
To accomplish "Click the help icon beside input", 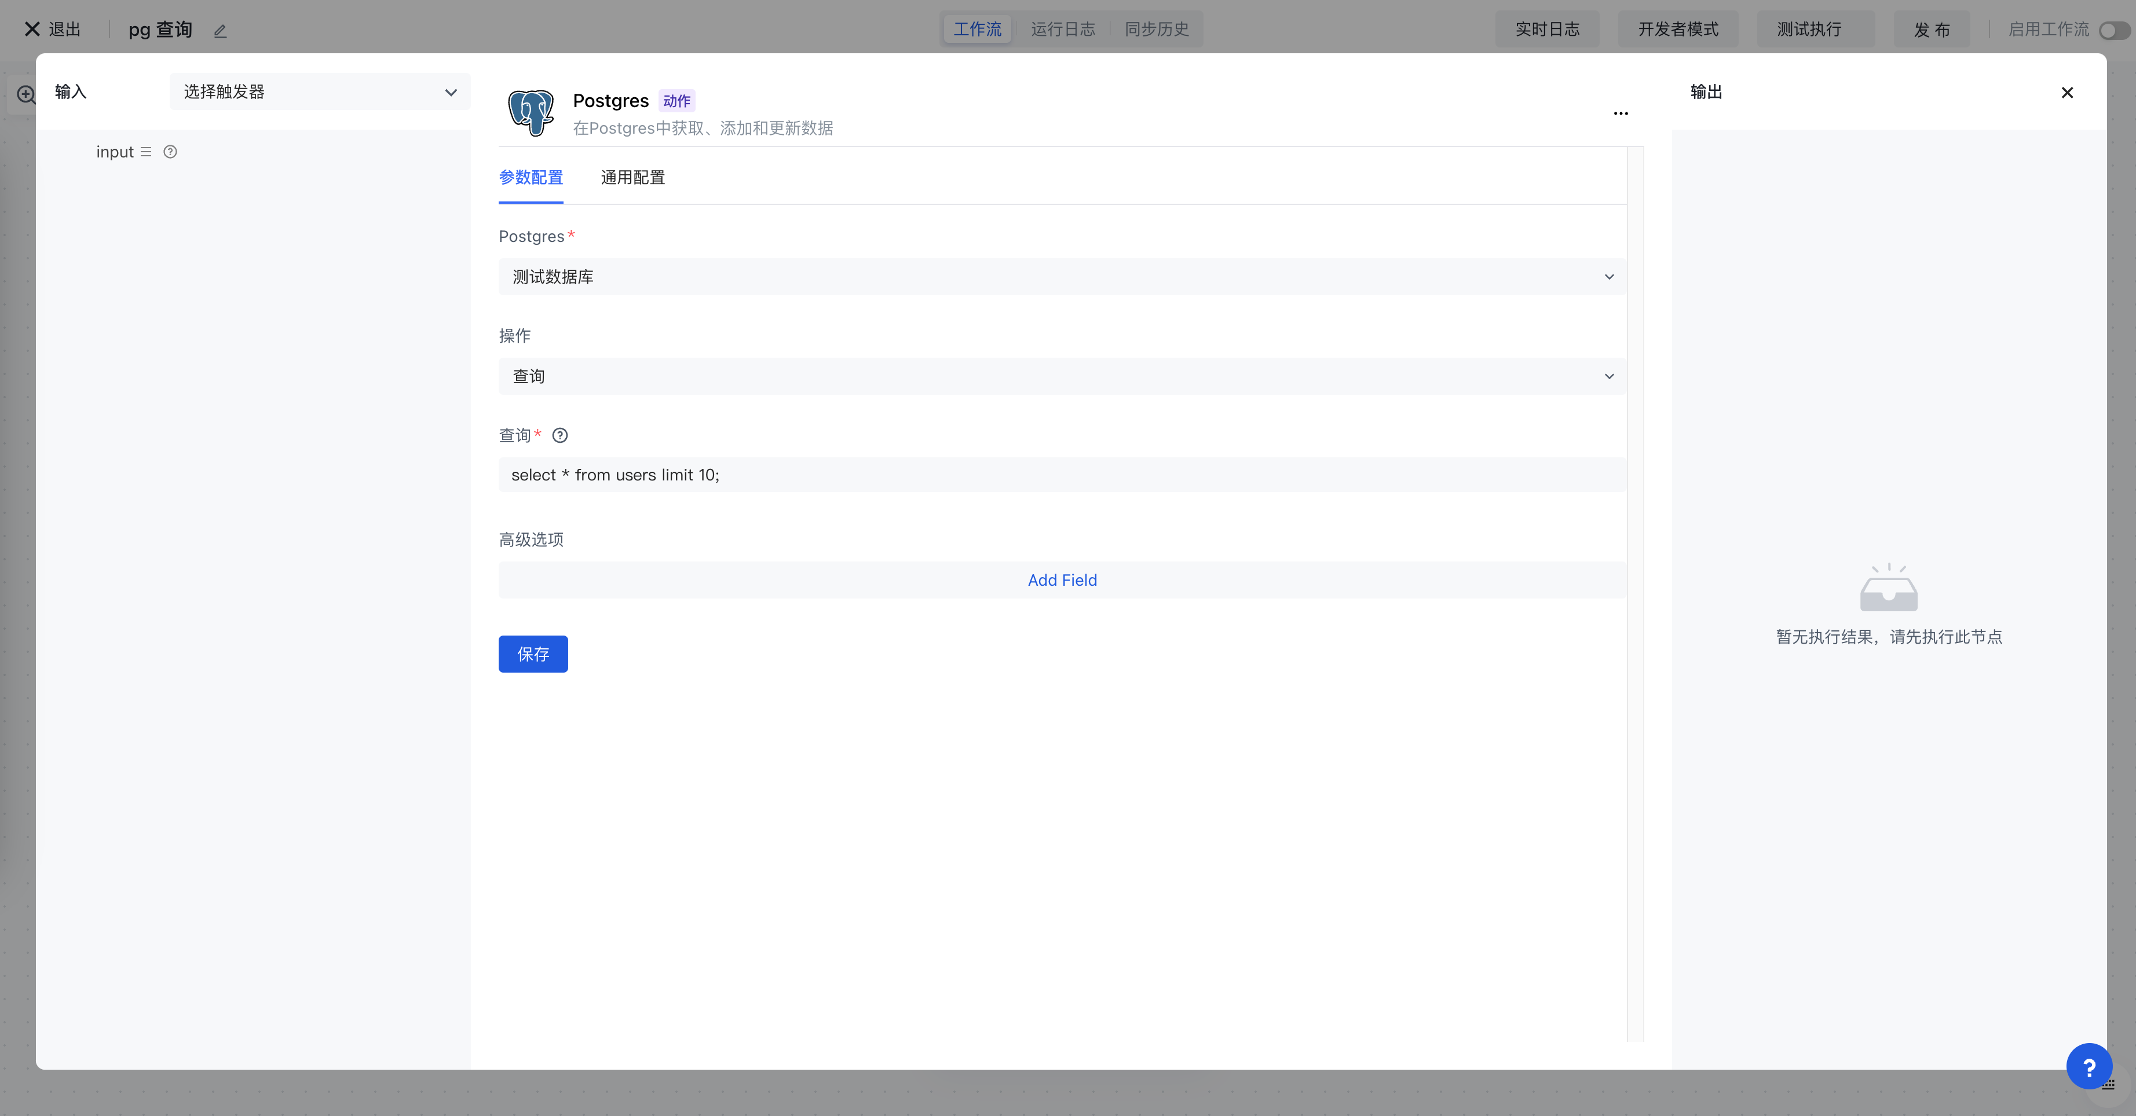I will tap(170, 152).
